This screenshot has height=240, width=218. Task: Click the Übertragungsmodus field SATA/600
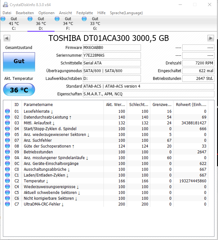coord(112,71)
